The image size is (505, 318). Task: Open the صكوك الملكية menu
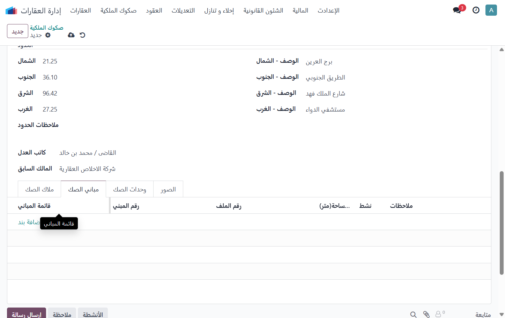click(x=118, y=10)
